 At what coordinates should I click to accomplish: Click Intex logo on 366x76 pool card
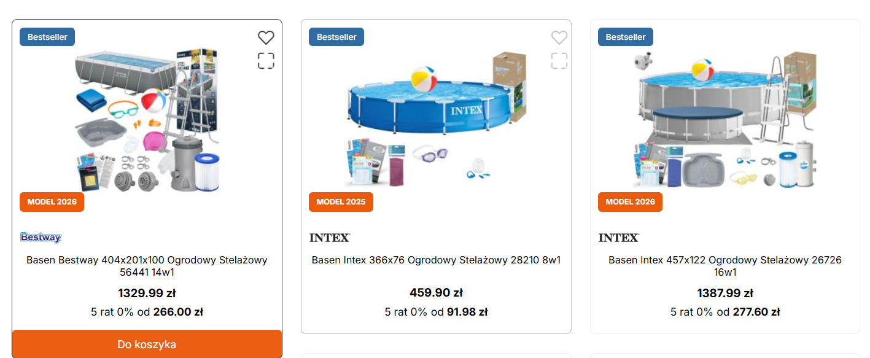[330, 237]
